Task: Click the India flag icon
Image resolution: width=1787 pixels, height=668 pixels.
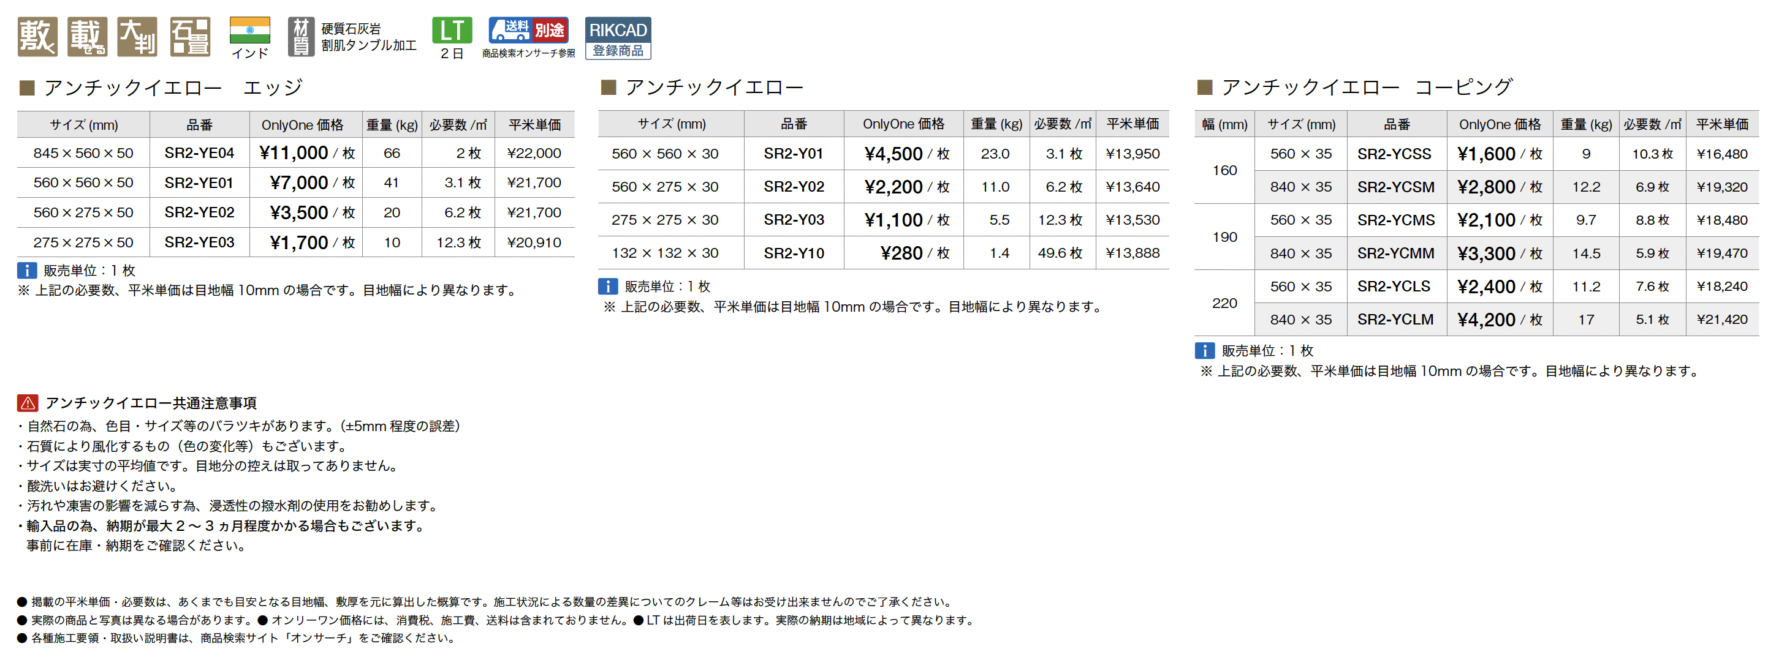Action: pyautogui.click(x=250, y=31)
